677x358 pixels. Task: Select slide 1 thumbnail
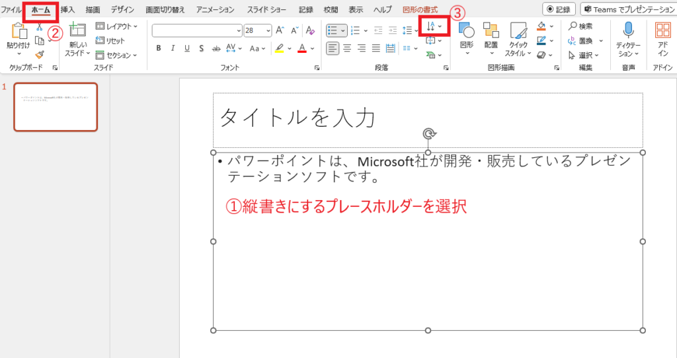pos(56,107)
